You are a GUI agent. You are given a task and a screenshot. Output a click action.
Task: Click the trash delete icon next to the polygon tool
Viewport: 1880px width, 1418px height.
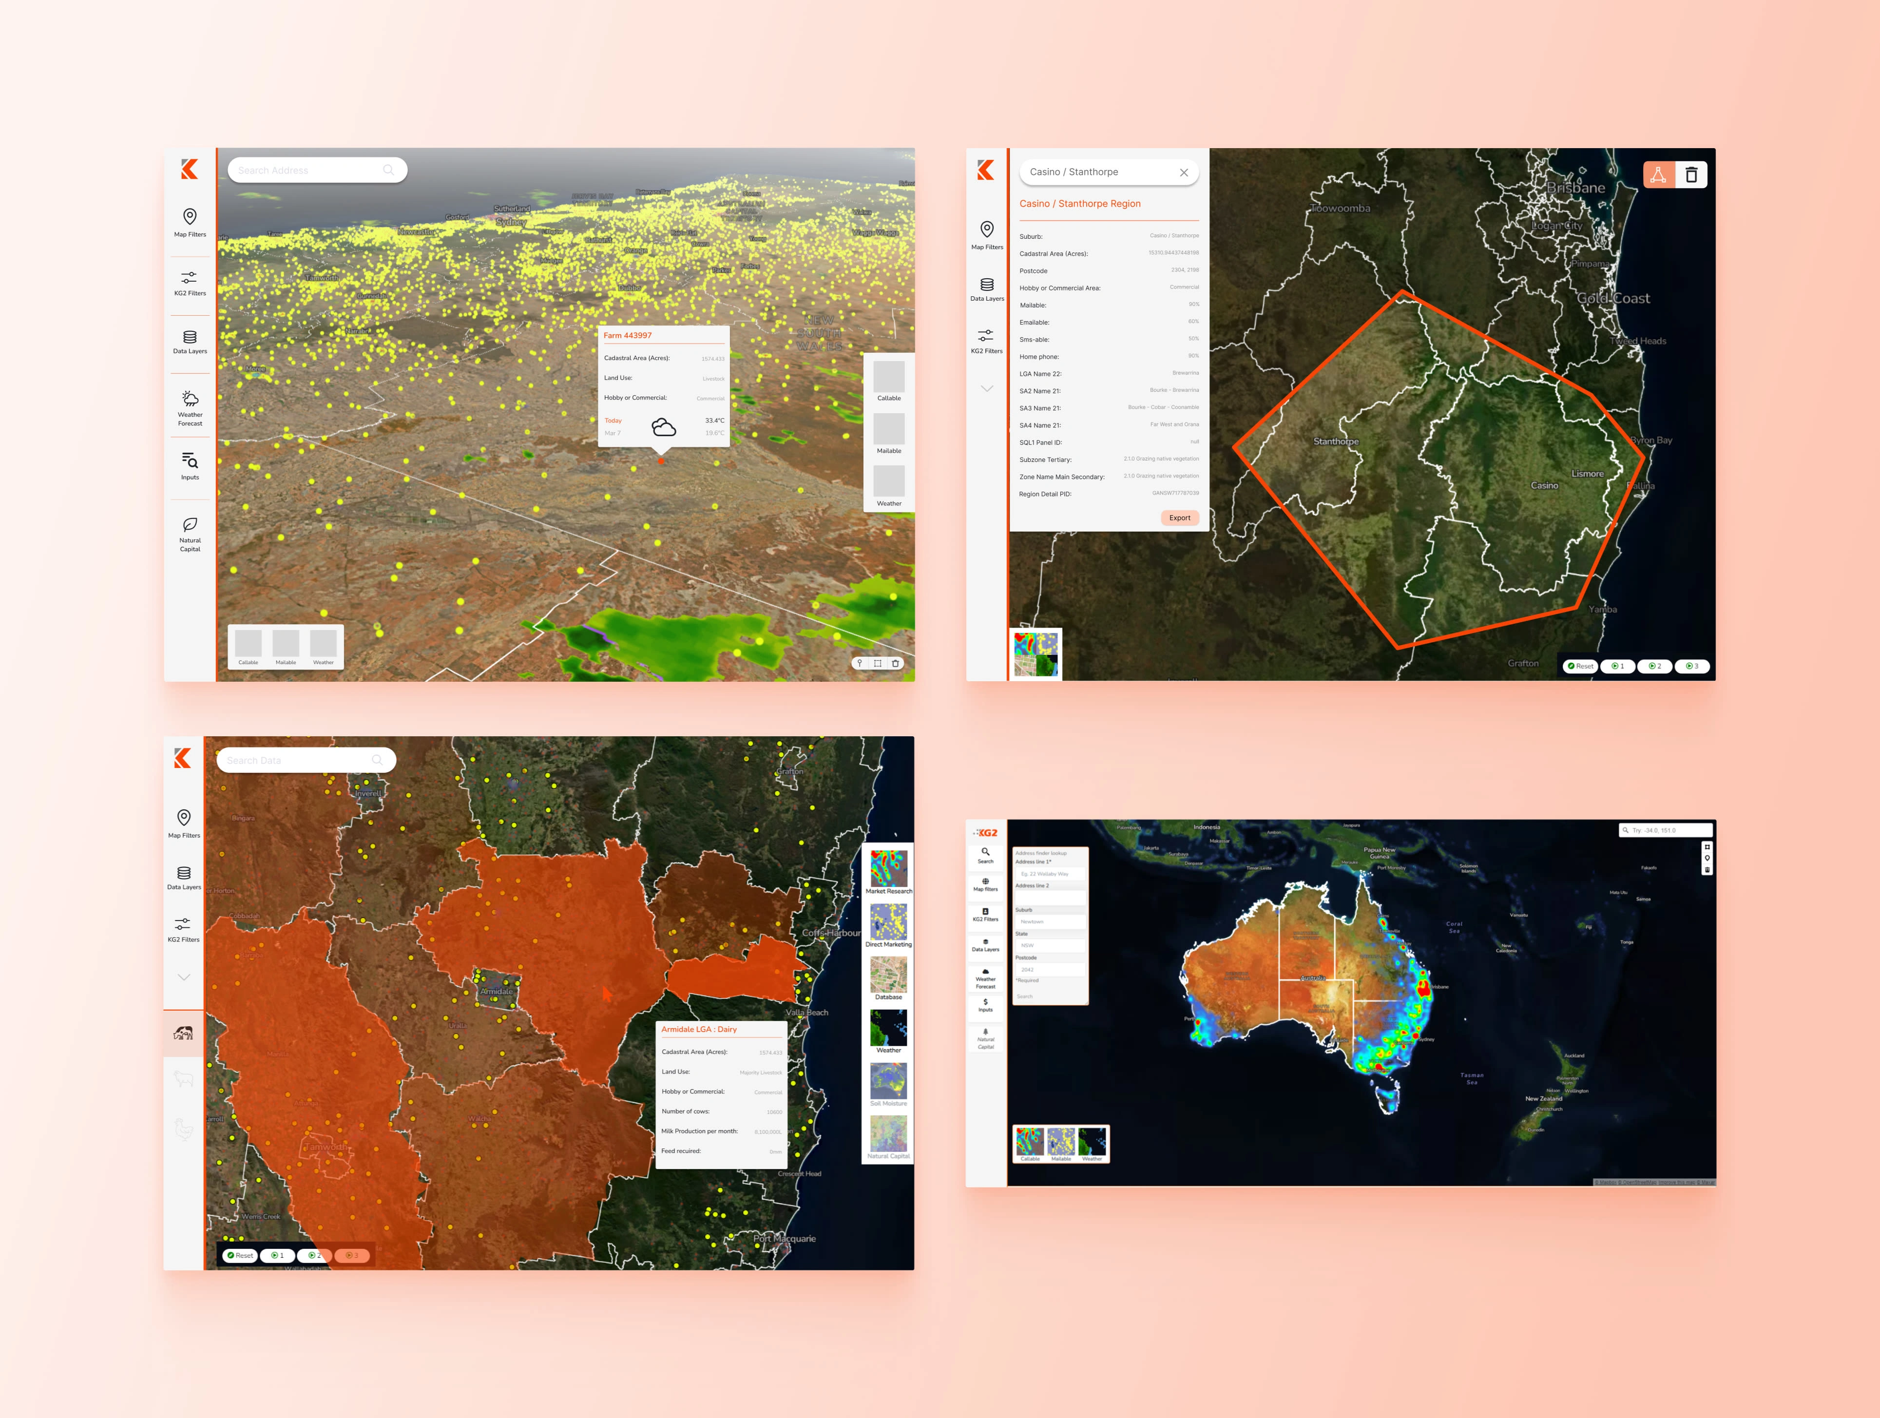(1691, 174)
